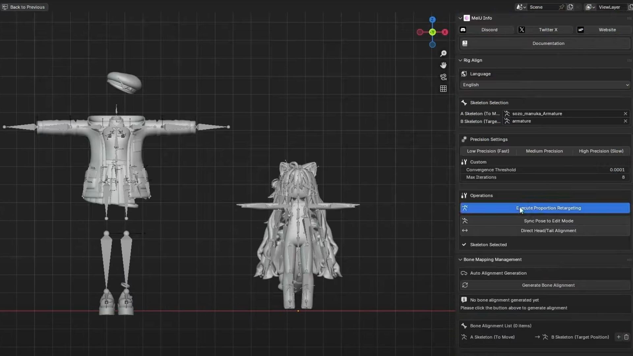
Task: Switch orthographic view with grid icon
Action: (443, 89)
